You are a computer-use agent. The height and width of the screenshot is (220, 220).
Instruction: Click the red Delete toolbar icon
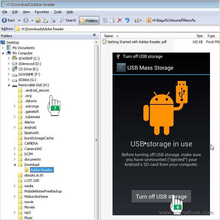point(120,21)
